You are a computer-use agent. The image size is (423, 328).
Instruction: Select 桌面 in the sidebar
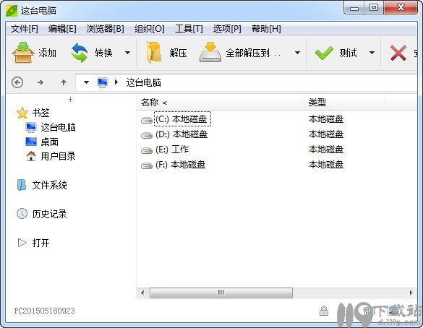tap(50, 142)
